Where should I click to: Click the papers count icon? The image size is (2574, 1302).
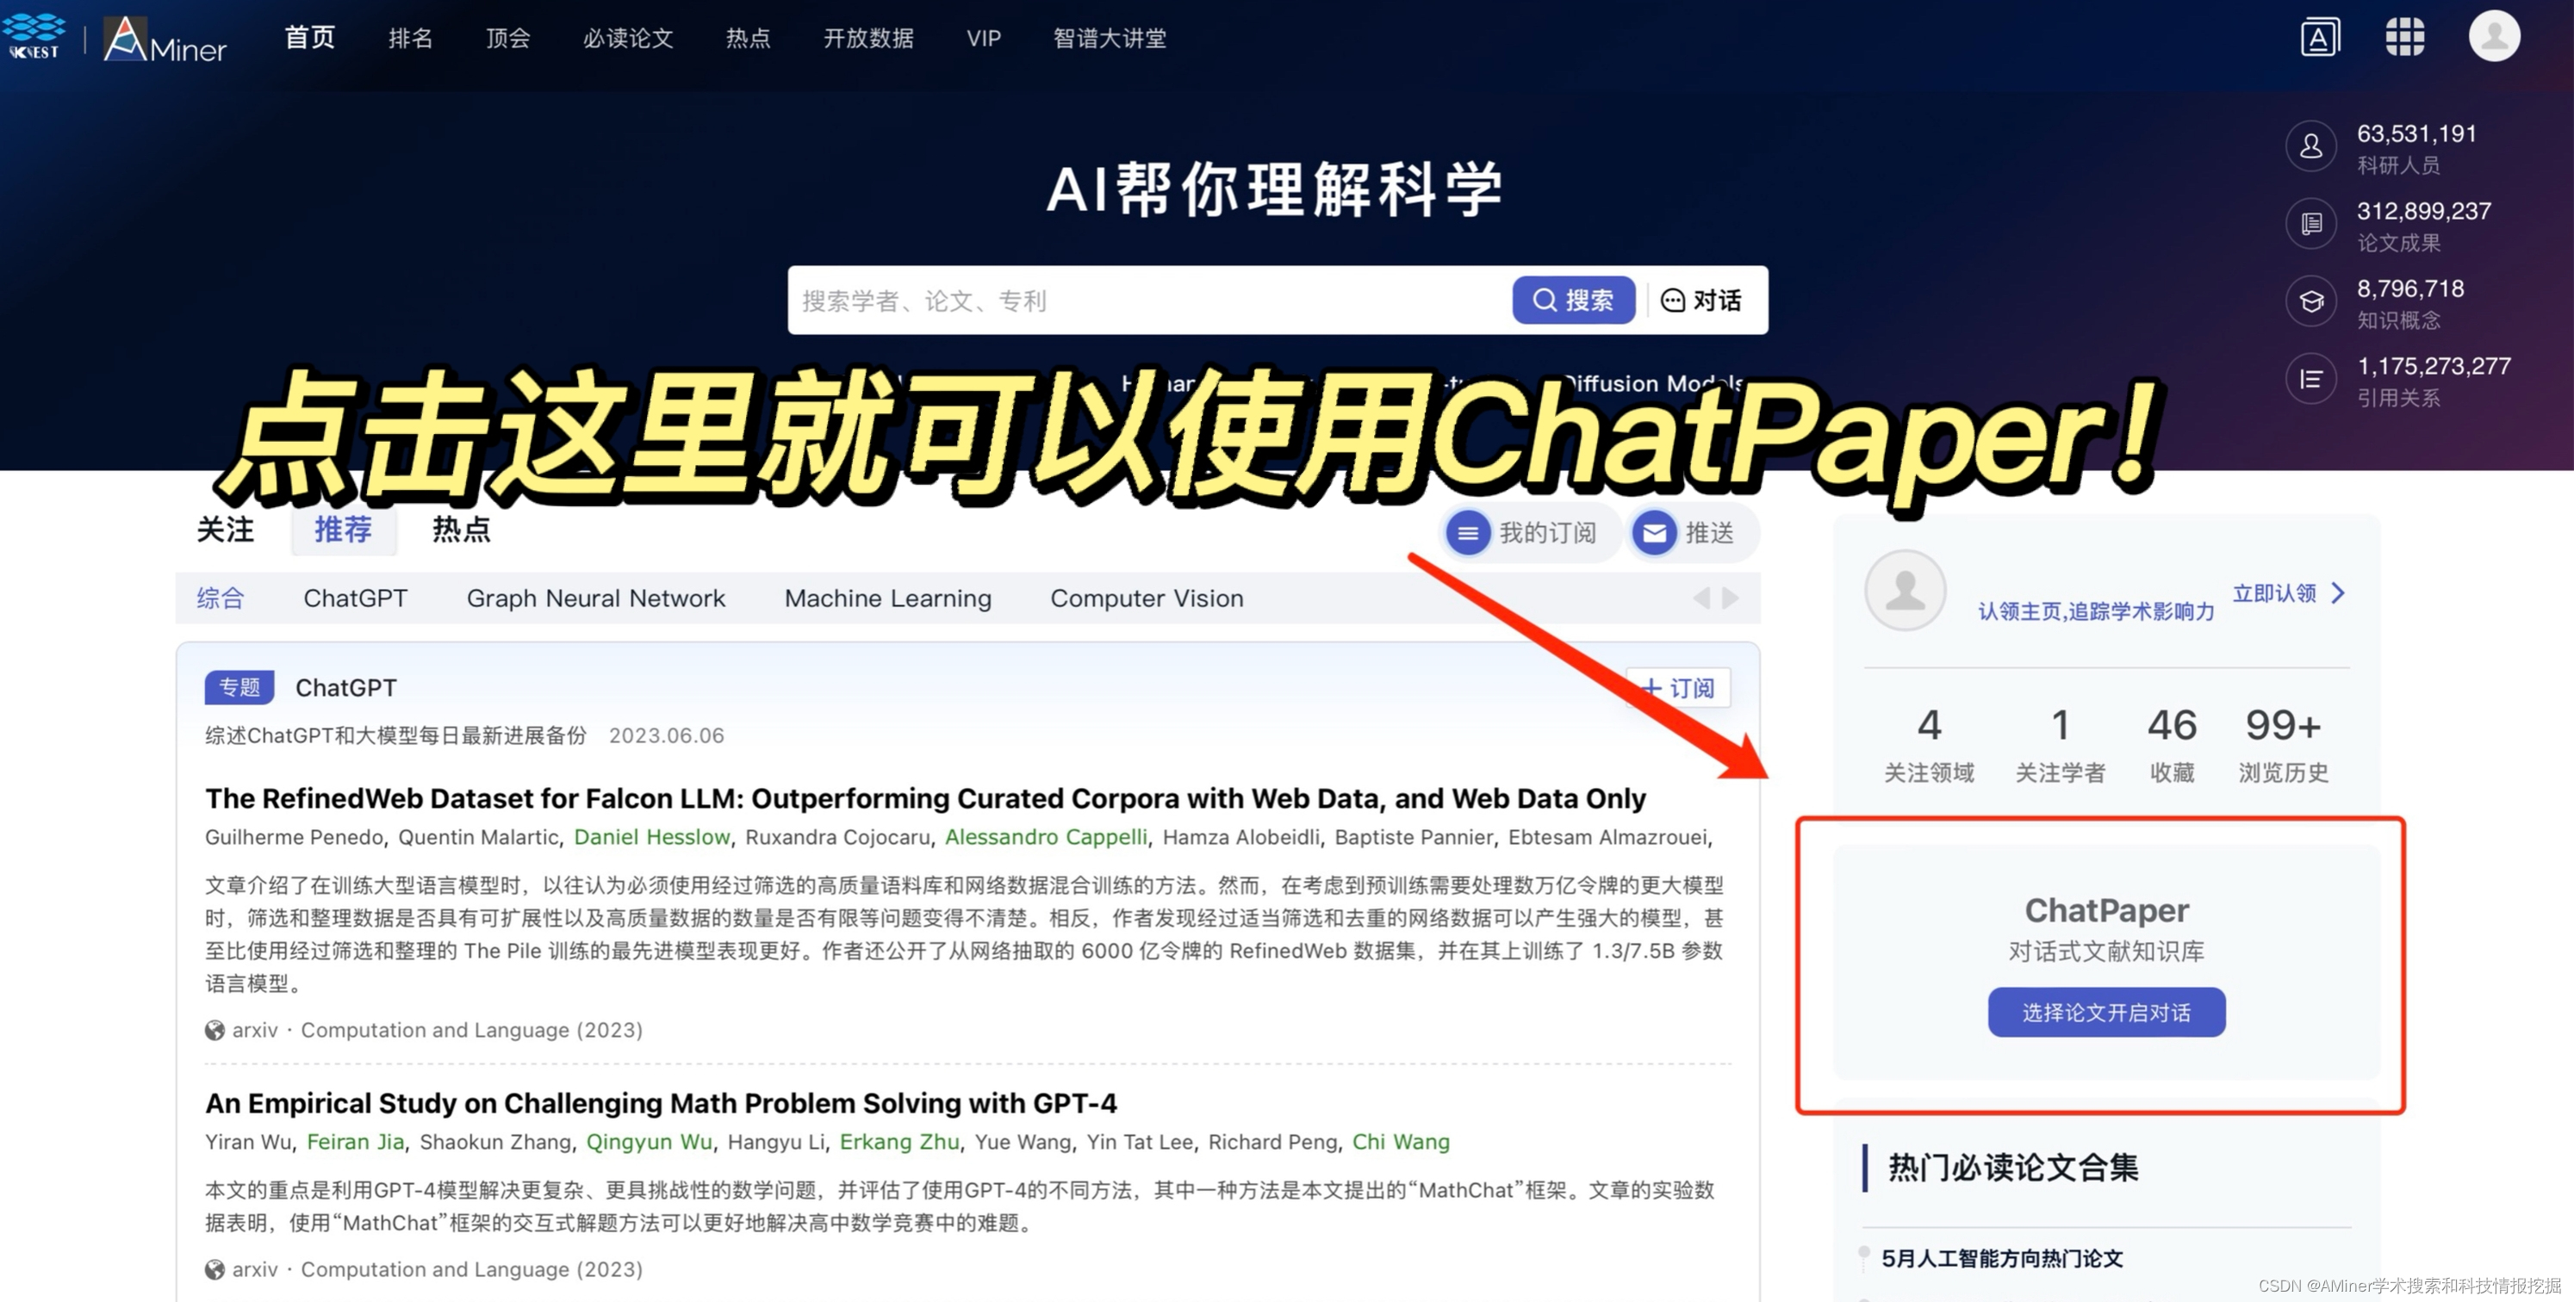point(2311,224)
